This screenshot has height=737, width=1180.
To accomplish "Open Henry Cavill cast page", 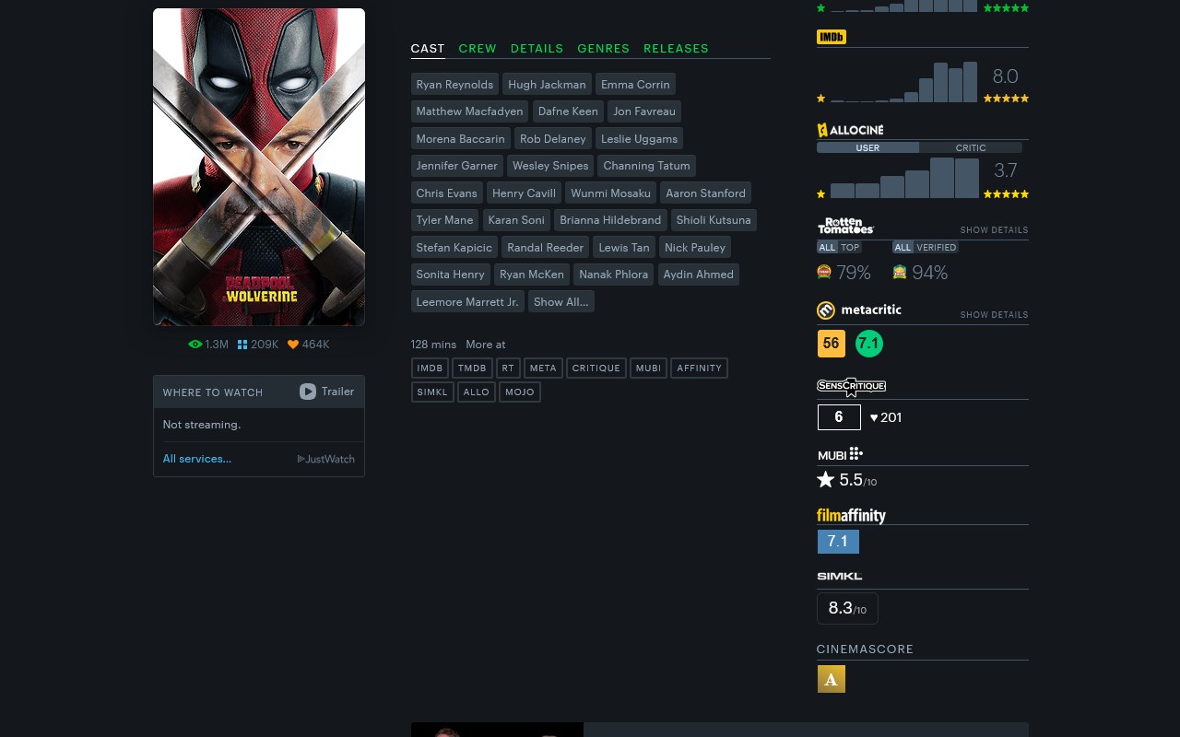I will click(524, 193).
